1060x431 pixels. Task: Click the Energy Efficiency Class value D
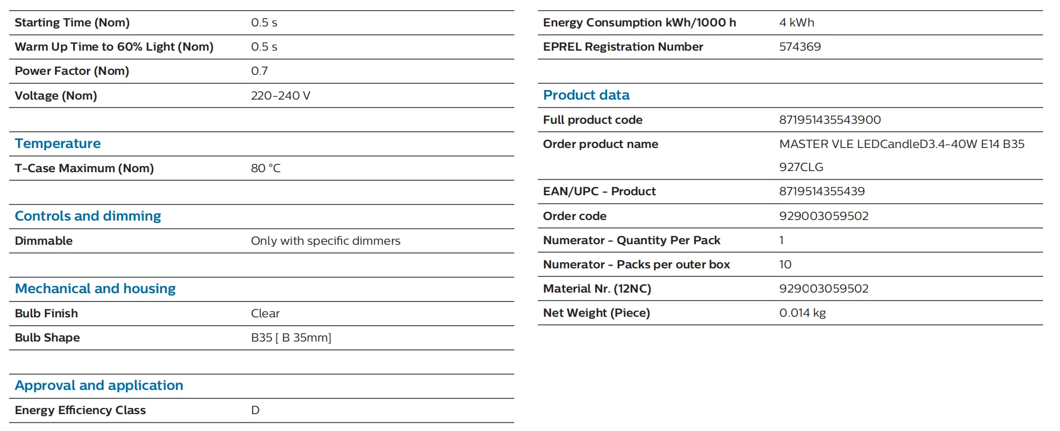point(255,410)
